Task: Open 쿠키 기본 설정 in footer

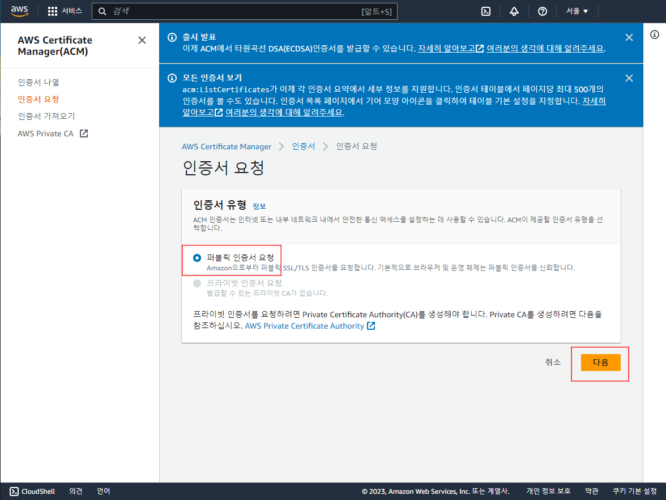Action: 634,491
